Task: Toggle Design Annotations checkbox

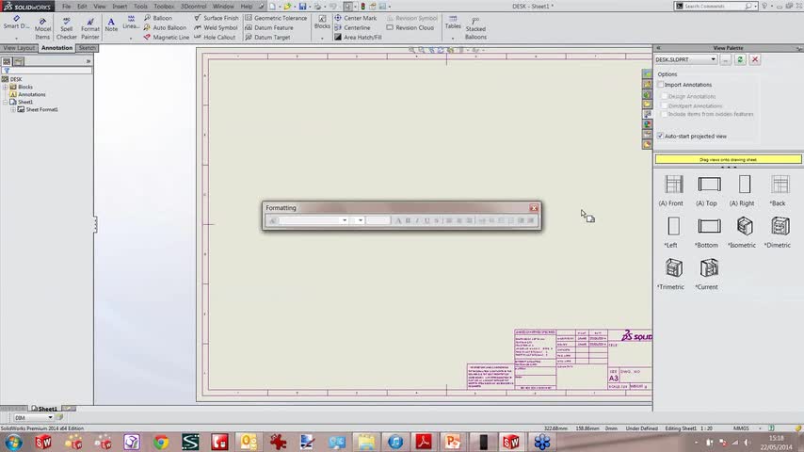Action: pyautogui.click(x=664, y=96)
